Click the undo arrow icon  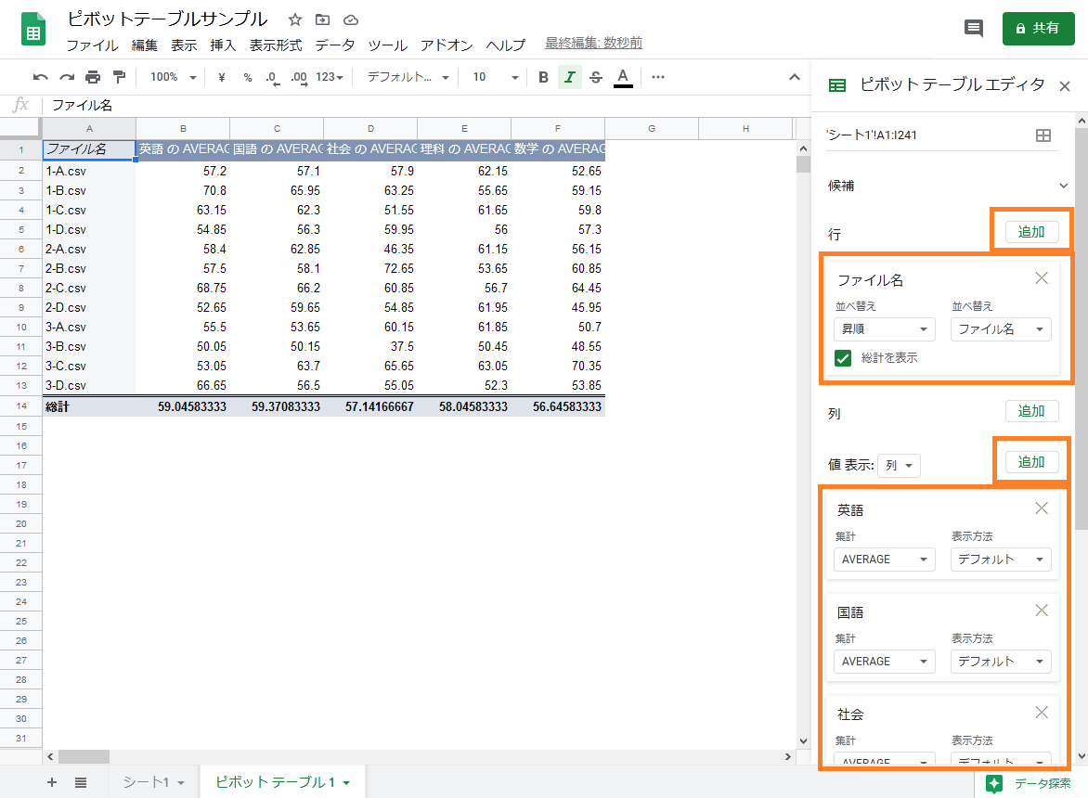coord(41,77)
